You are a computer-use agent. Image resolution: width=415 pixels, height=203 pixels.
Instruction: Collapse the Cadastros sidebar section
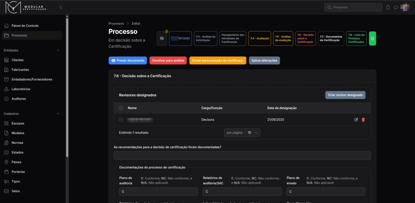pos(58,113)
